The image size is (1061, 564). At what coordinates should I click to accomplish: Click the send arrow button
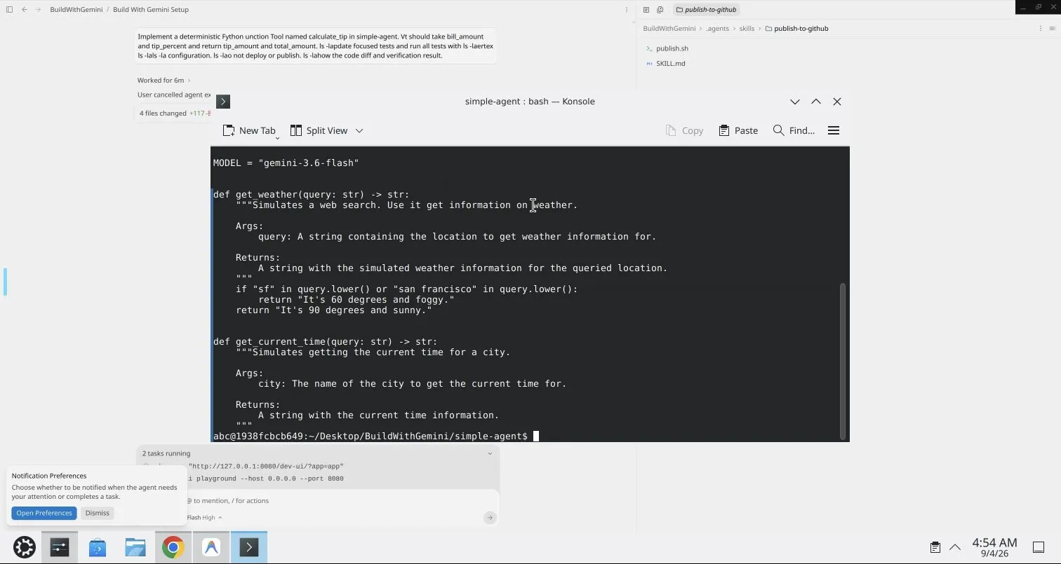(x=490, y=518)
